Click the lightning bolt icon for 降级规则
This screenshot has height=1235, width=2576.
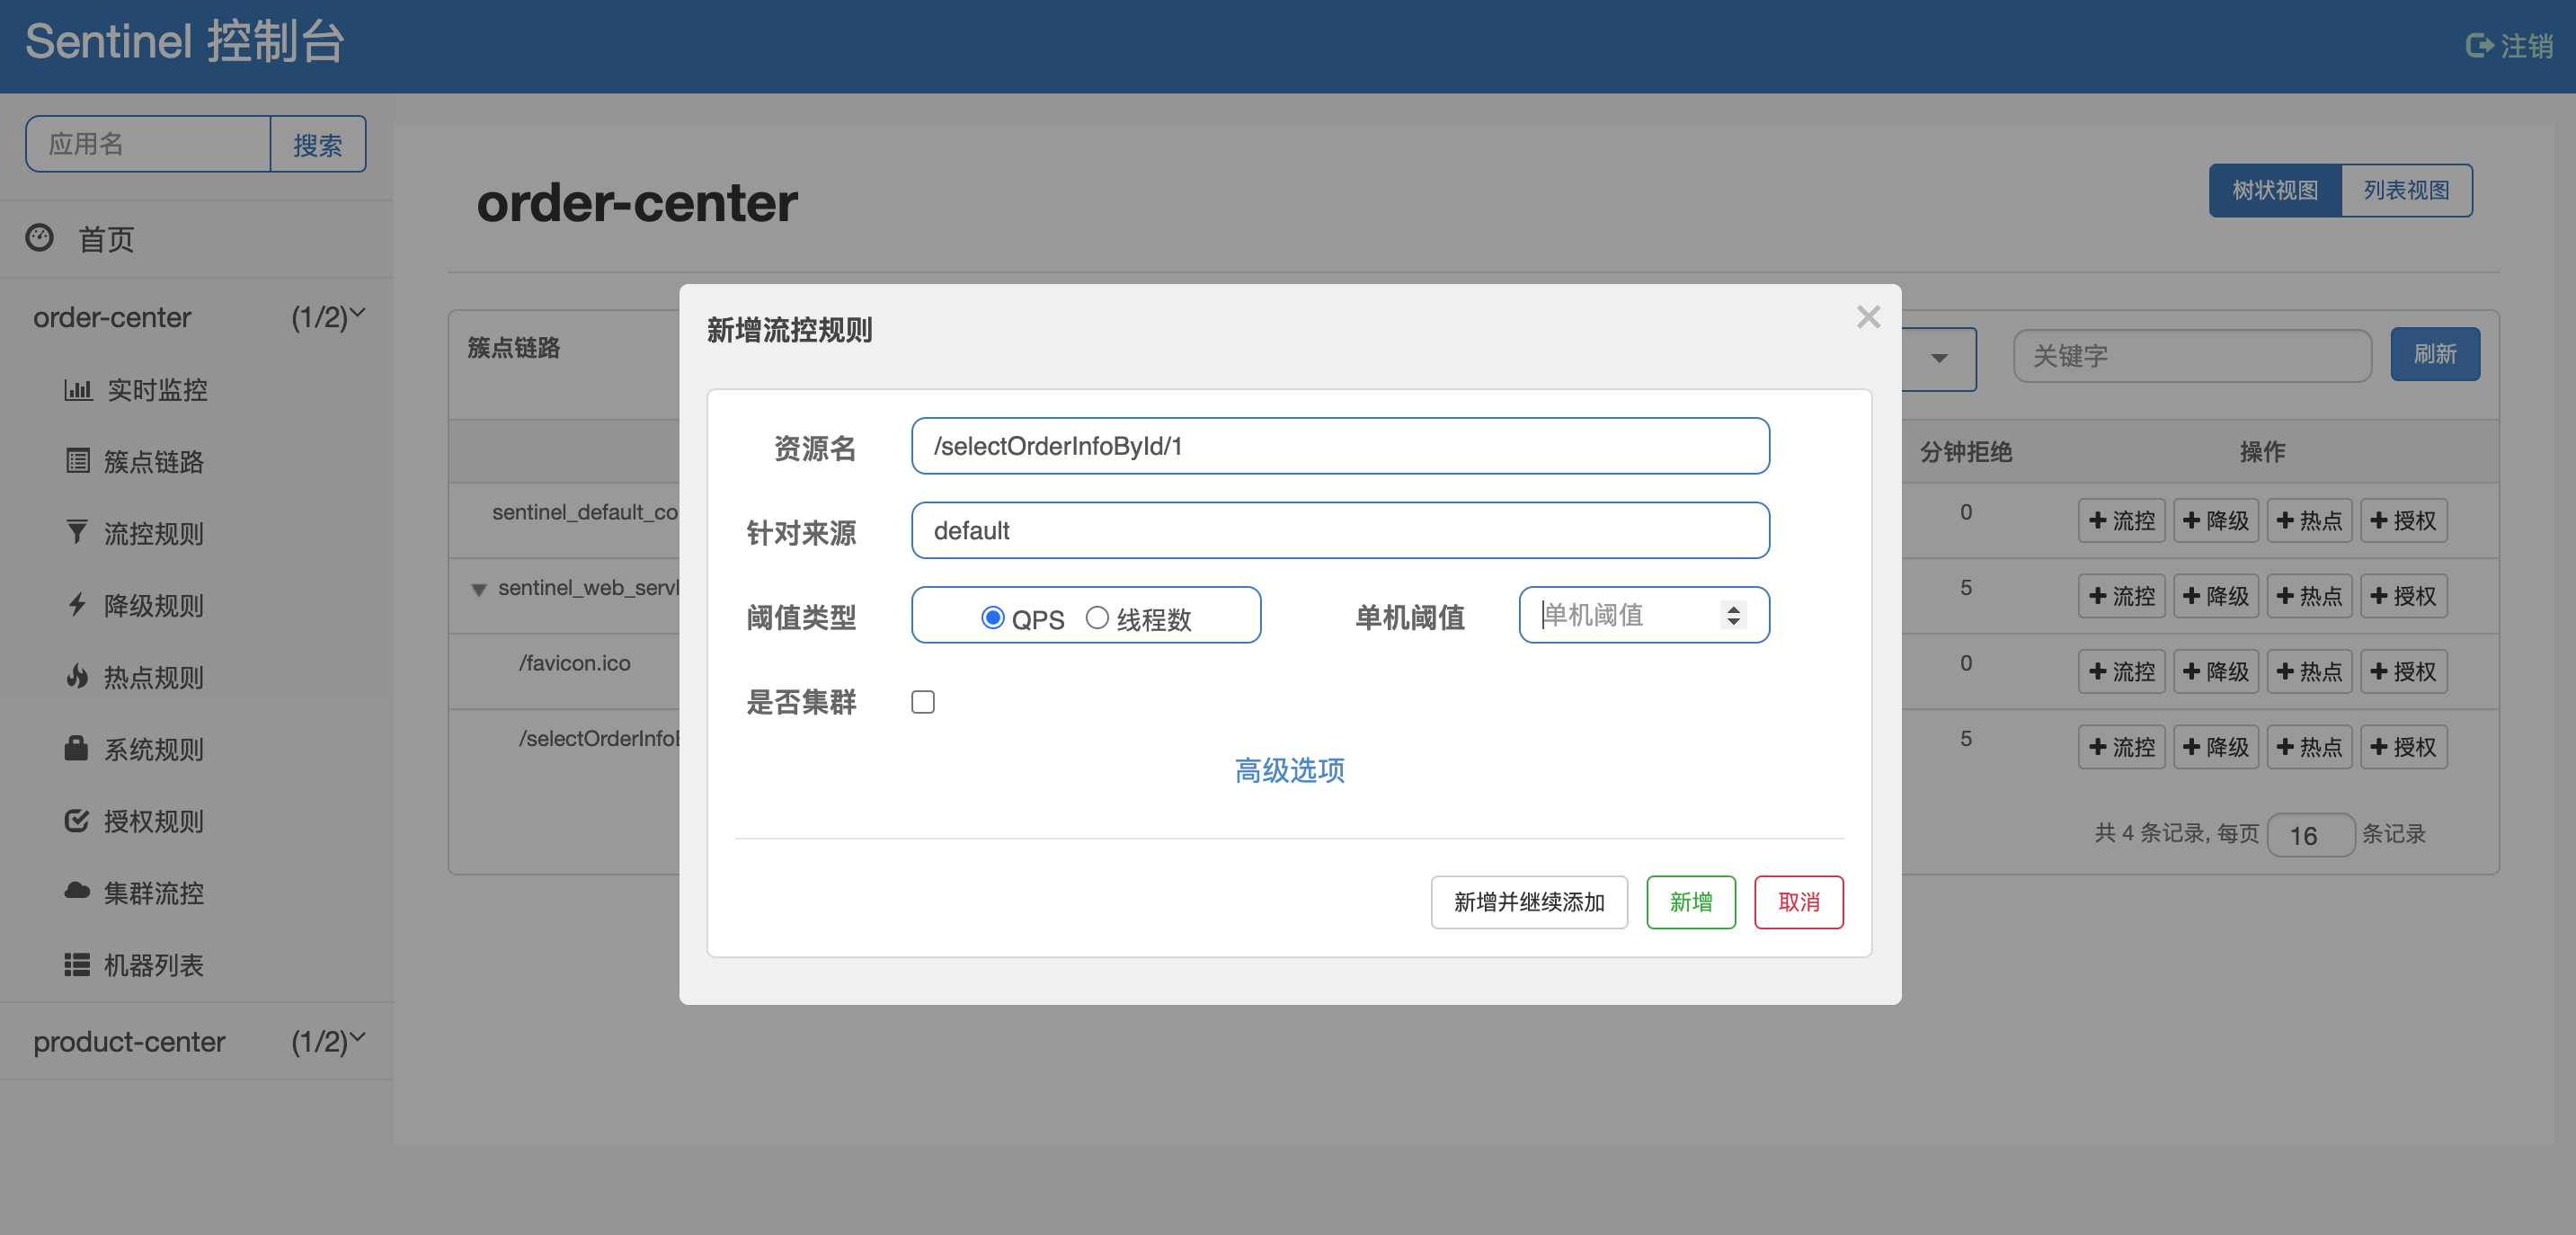[x=77, y=604]
